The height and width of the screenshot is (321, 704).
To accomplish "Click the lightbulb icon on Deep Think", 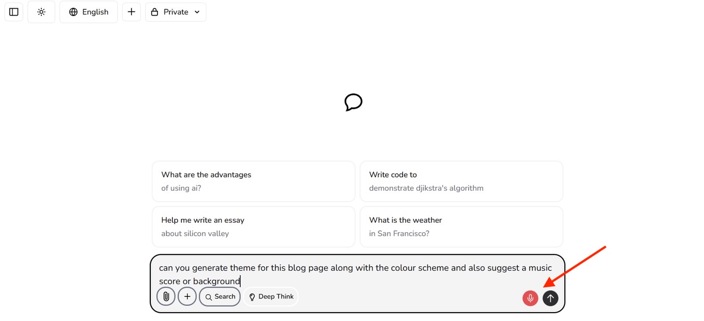I will pos(252,297).
